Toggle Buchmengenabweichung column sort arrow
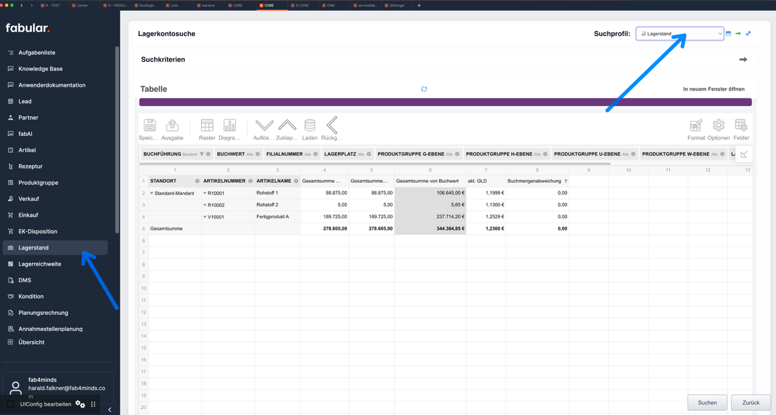Viewport: 776px width, 415px height. point(566,181)
